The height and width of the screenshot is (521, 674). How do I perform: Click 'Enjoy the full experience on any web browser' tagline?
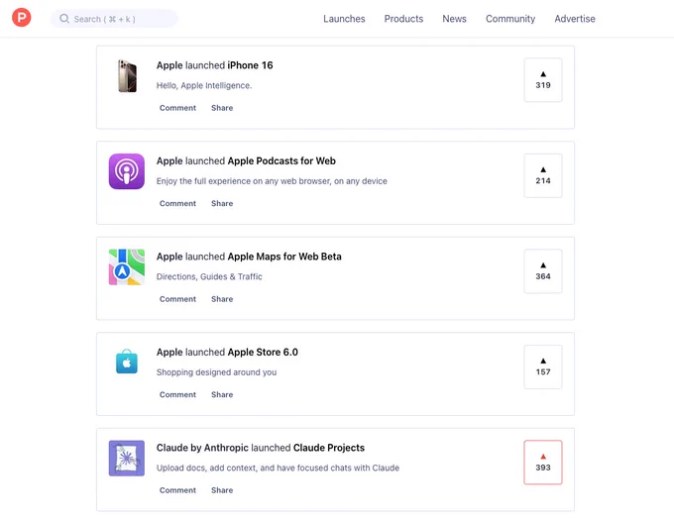point(272,181)
